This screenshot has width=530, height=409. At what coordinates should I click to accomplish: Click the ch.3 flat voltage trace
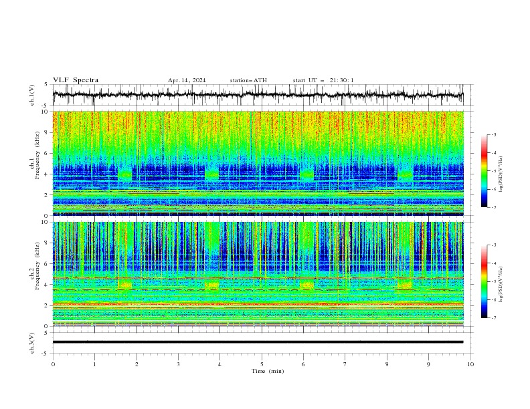point(258,342)
